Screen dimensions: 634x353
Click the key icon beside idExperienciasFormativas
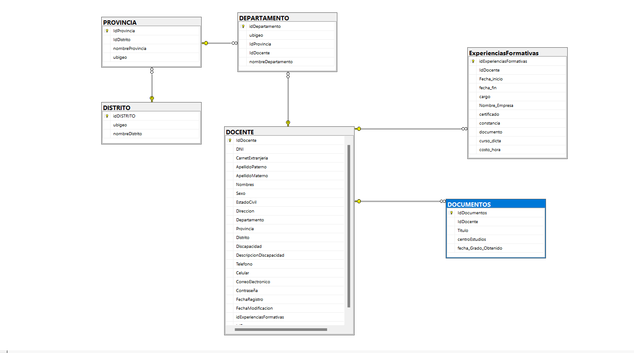click(x=473, y=61)
